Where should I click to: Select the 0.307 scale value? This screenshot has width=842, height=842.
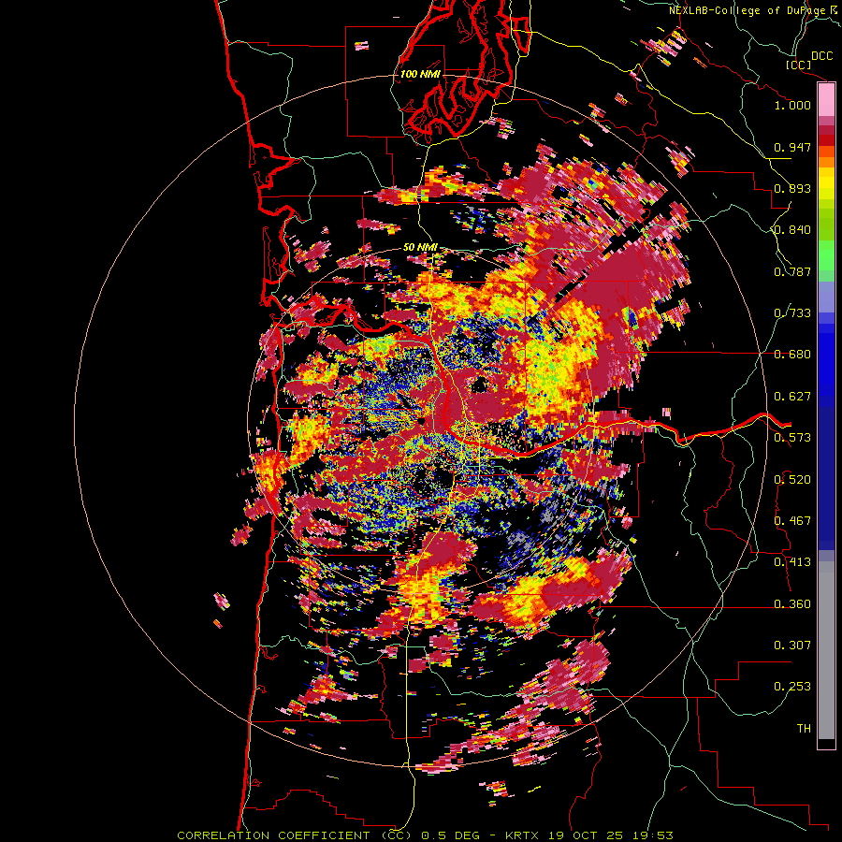792,645
